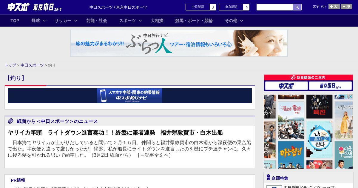Click the ribbon icon beside 企画特集
This screenshot has height=188, width=358.
[x=268, y=178]
